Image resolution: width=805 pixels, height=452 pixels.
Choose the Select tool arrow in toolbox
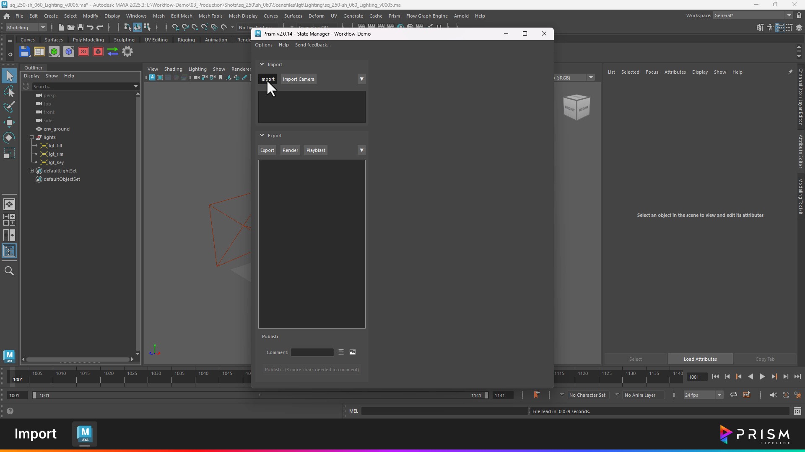click(x=9, y=76)
